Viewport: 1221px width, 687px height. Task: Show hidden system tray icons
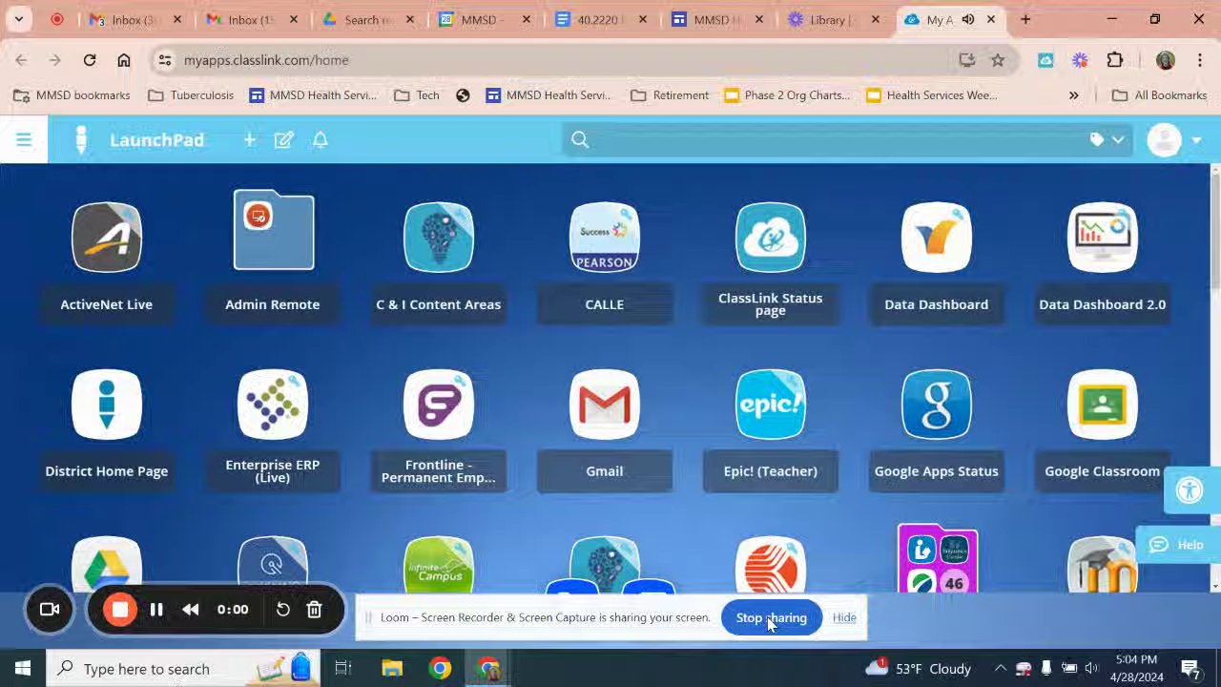tap(1000, 669)
